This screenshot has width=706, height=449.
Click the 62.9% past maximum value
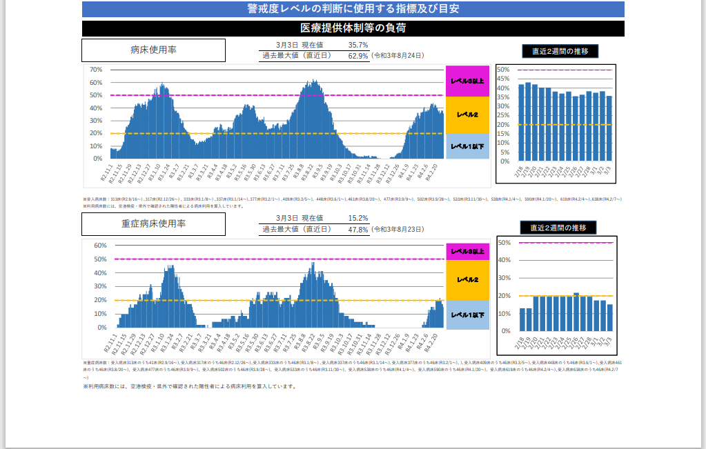358,56
